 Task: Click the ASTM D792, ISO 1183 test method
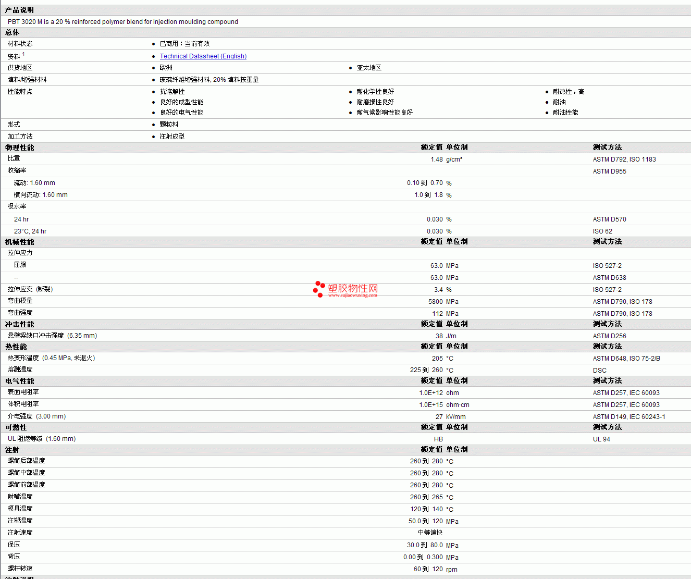click(x=624, y=159)
